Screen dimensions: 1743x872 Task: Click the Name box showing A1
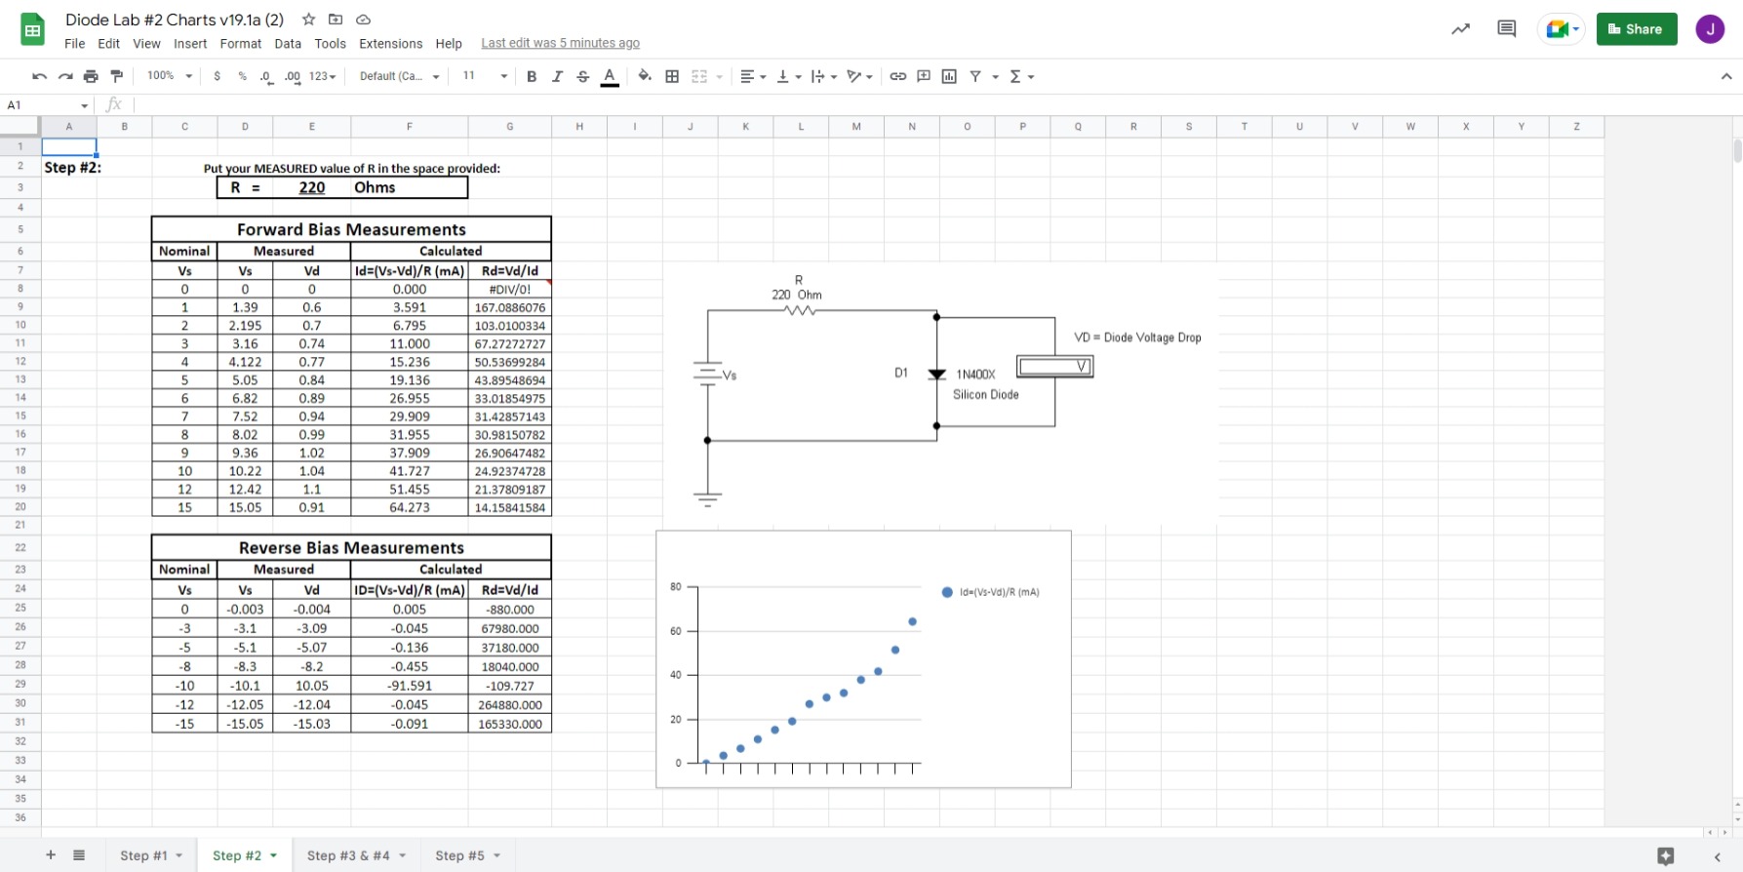tap(47, 105)
